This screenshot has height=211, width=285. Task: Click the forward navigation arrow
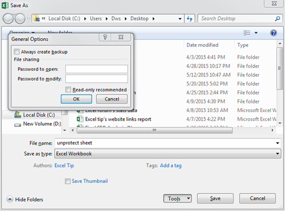pos(20,19)
